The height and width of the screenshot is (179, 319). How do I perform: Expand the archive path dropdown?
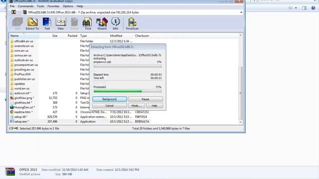click(x=241, y=12)
